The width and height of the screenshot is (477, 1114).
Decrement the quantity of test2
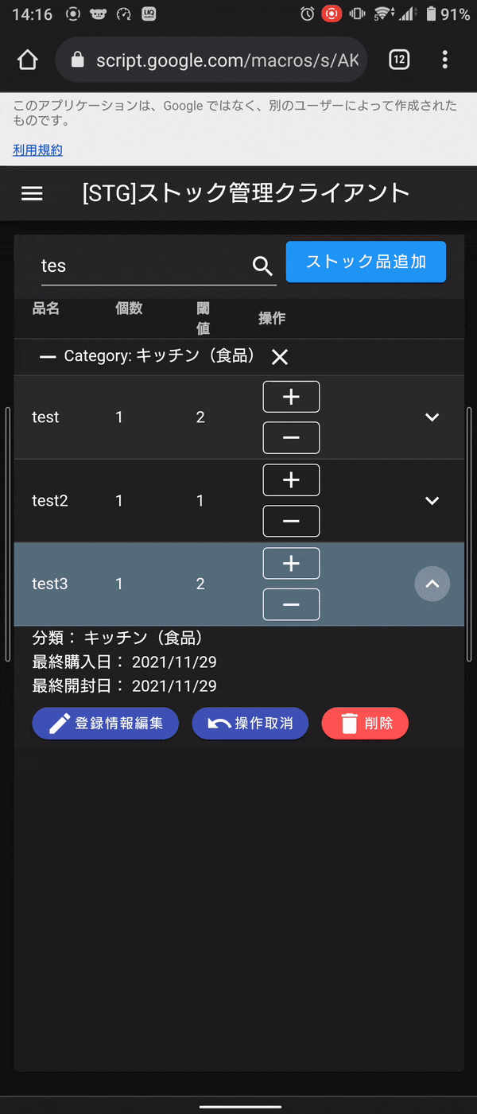[x=291, y=521]
